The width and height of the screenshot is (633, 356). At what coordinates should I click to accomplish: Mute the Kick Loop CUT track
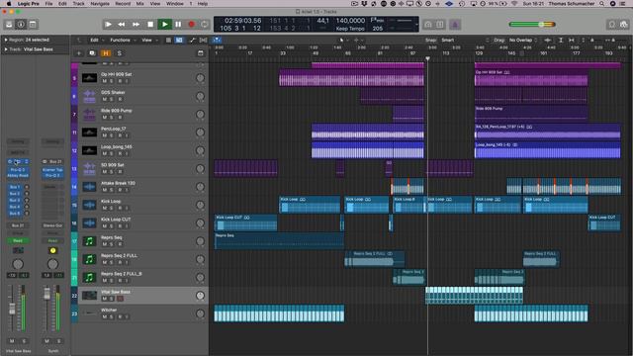pyautogui.click(x=105, y=226)
